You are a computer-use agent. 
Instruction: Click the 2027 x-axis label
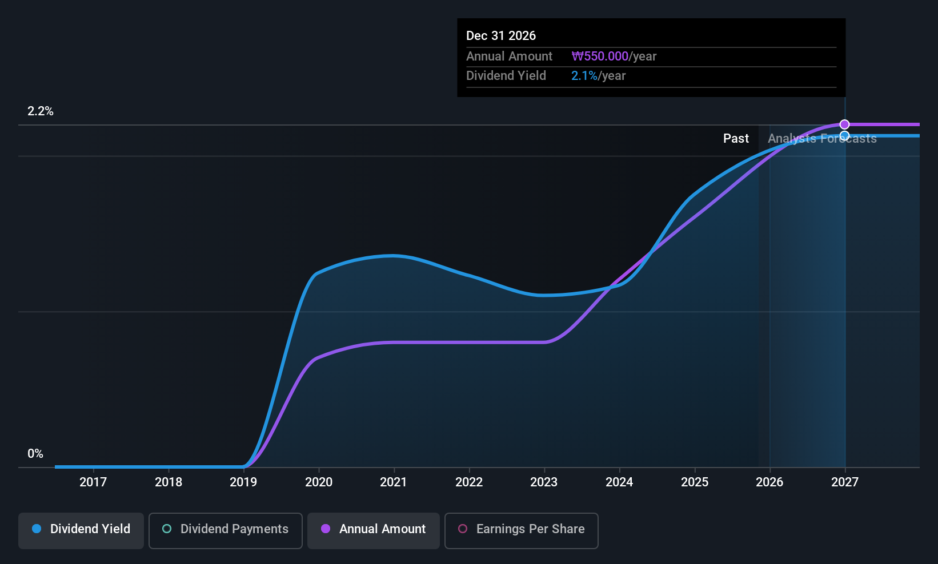845,482
